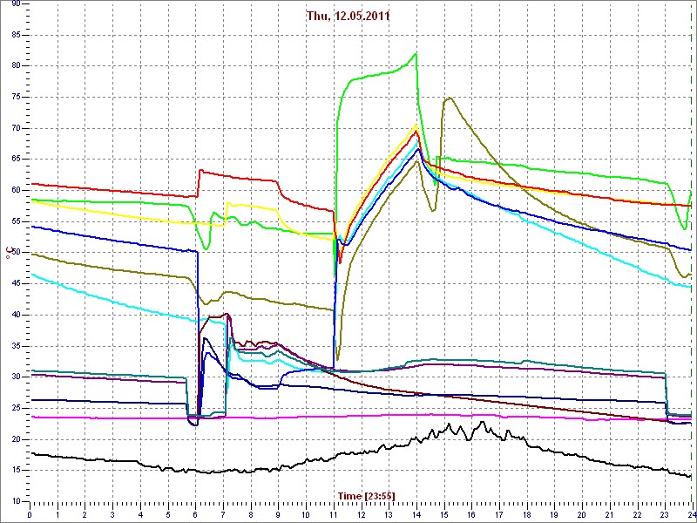
Task: Click hour 1 on the time axis
Action: [58, 514]
